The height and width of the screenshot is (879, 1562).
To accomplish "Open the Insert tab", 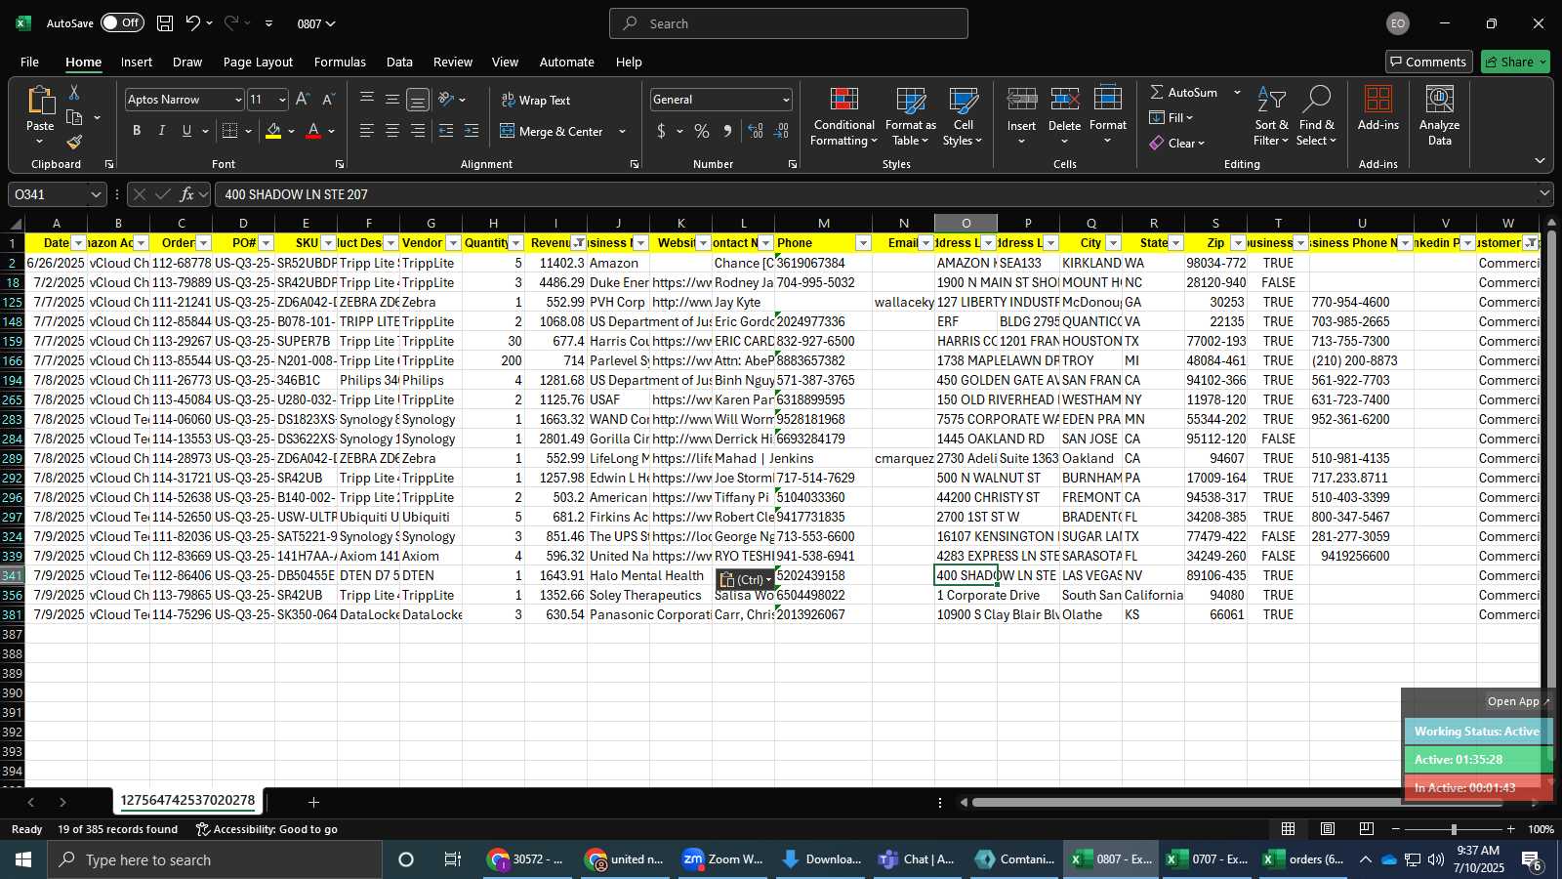I will click(136, 62).
